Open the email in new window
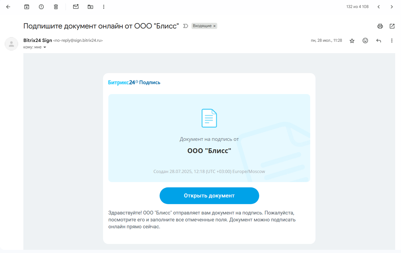The image size is (401, 253). point(392,26)
